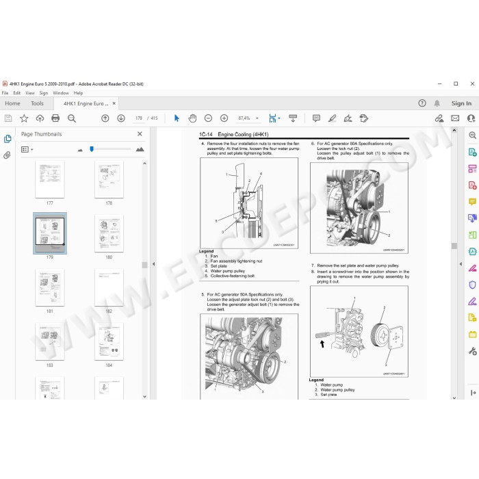479x479 pixels.
Task: Open thumbnail options menu dropdown
Action: [x=27, y=149]
